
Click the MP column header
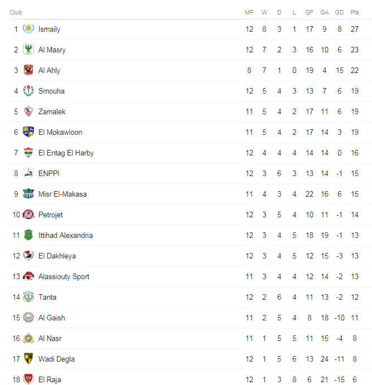(x=249, y=12)
